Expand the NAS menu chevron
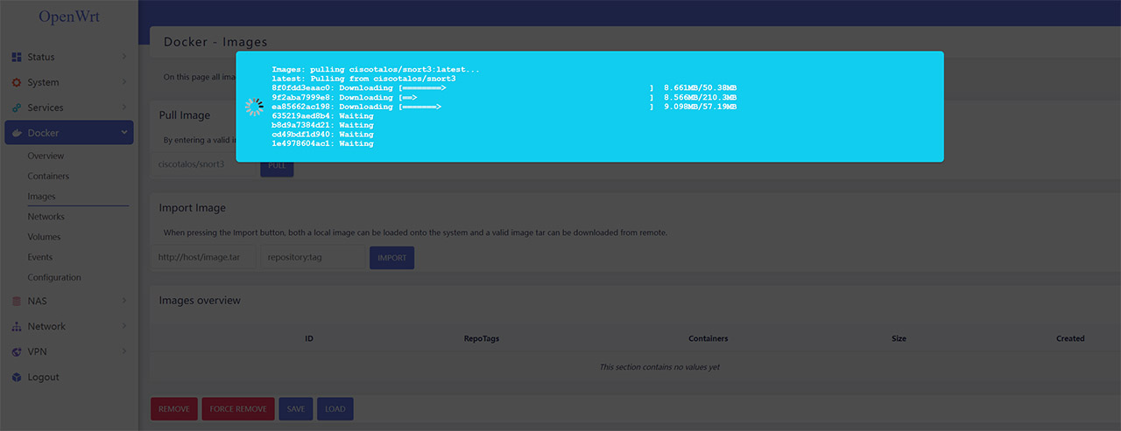The height and width of the screenshot is (431, 1121). click(123, 301)
